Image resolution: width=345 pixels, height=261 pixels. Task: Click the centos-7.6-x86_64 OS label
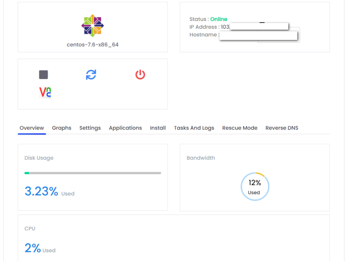(93, 45)
